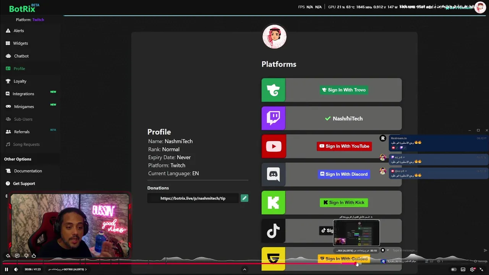This screenshot has width=489, height=275.
Task: Go to the Referrals page
Action: [22, 132]
